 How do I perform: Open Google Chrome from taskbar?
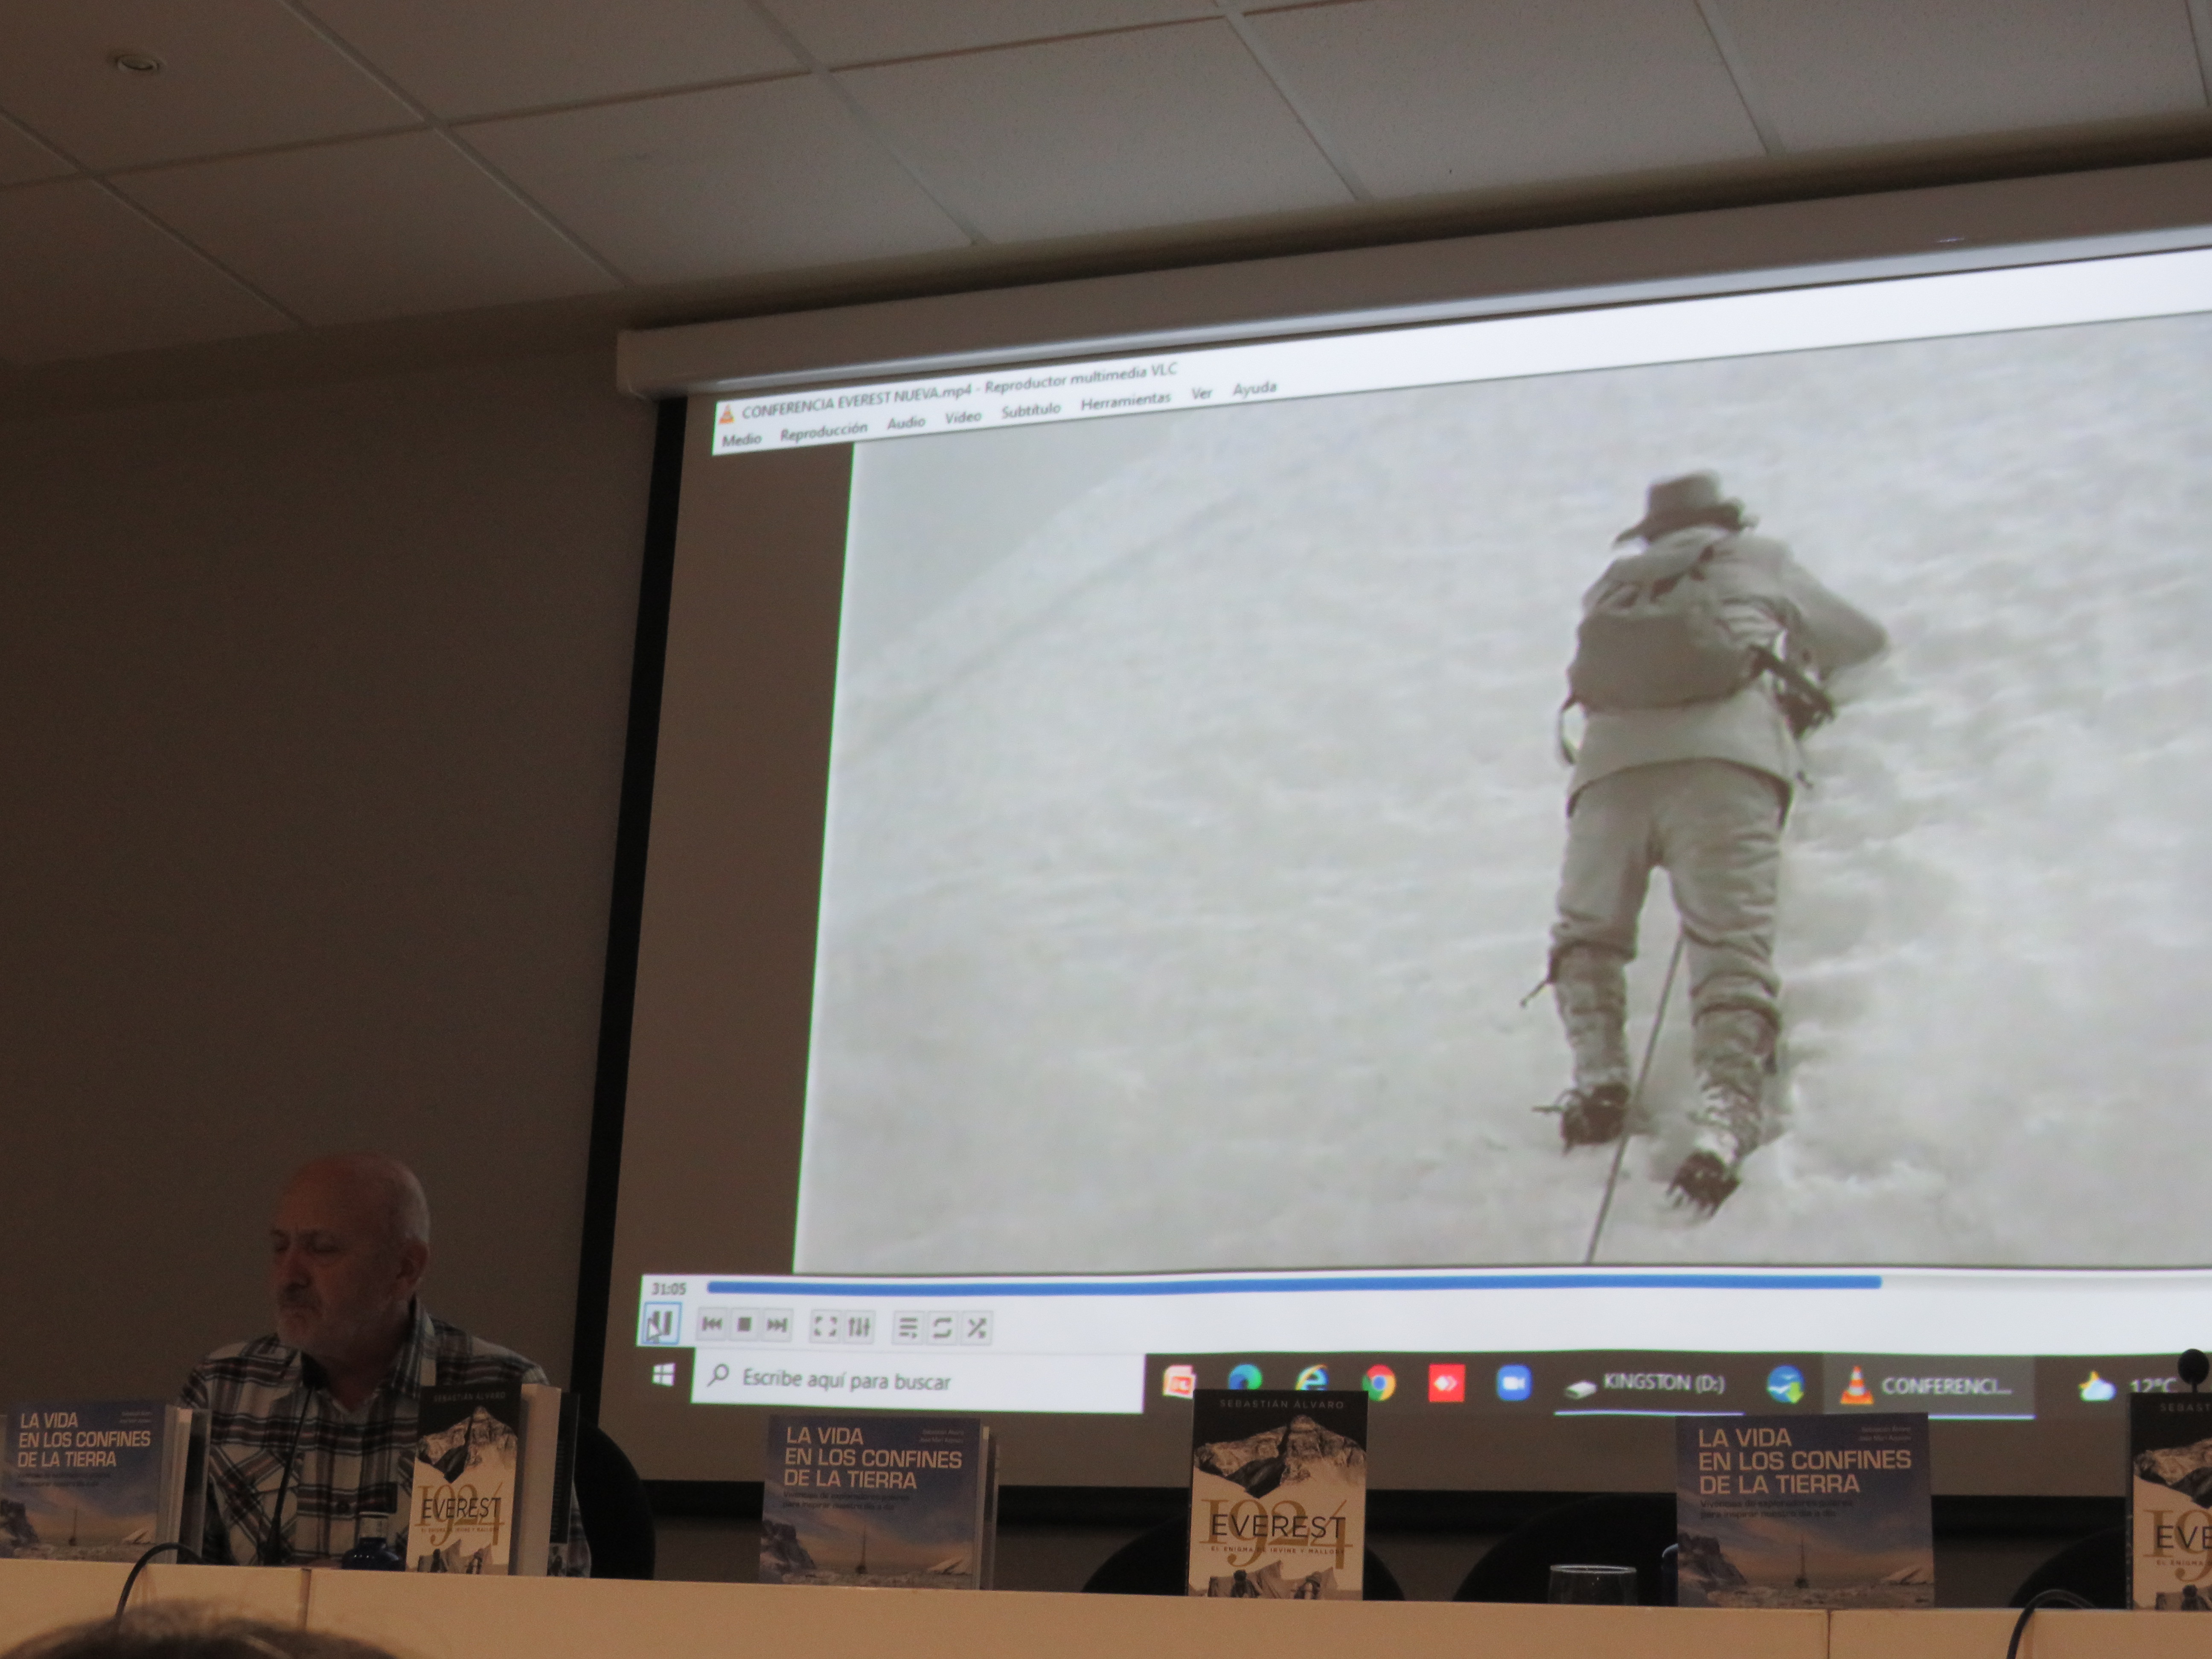click(1379, 1383)
